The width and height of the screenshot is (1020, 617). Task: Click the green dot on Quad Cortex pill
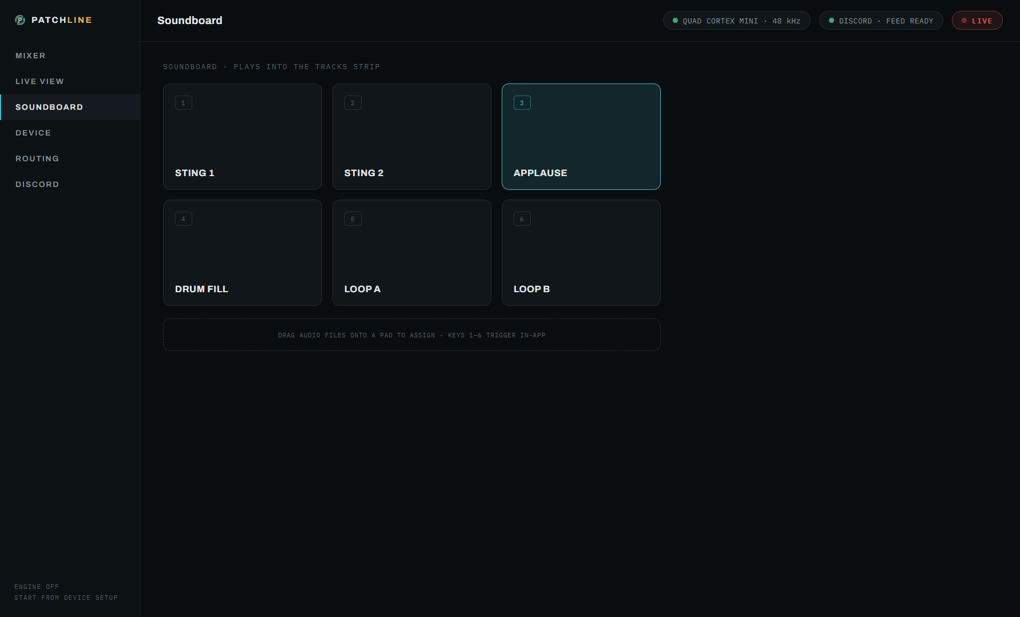pyautogui.click(x=675, y=21)
